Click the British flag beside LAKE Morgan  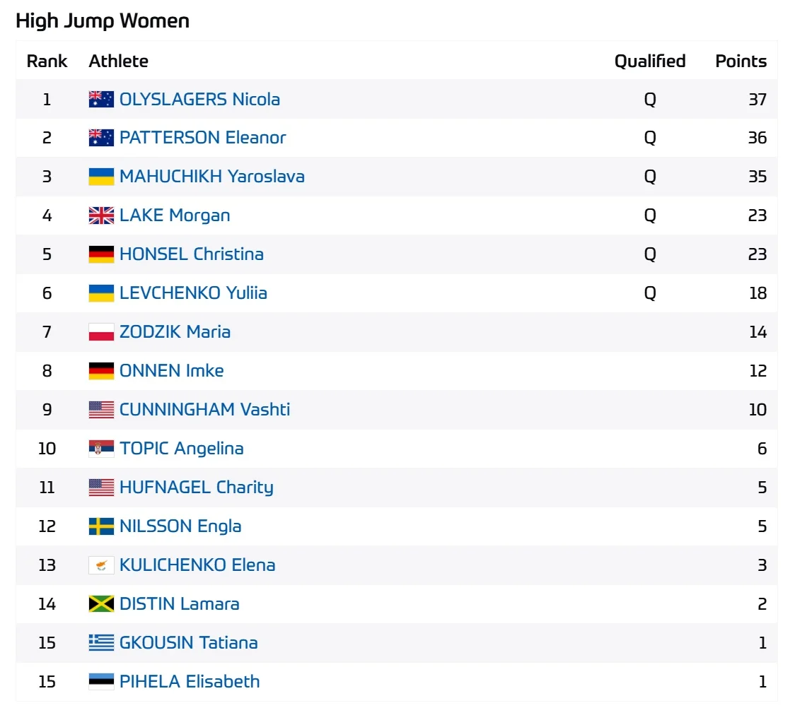pos(101,216)
